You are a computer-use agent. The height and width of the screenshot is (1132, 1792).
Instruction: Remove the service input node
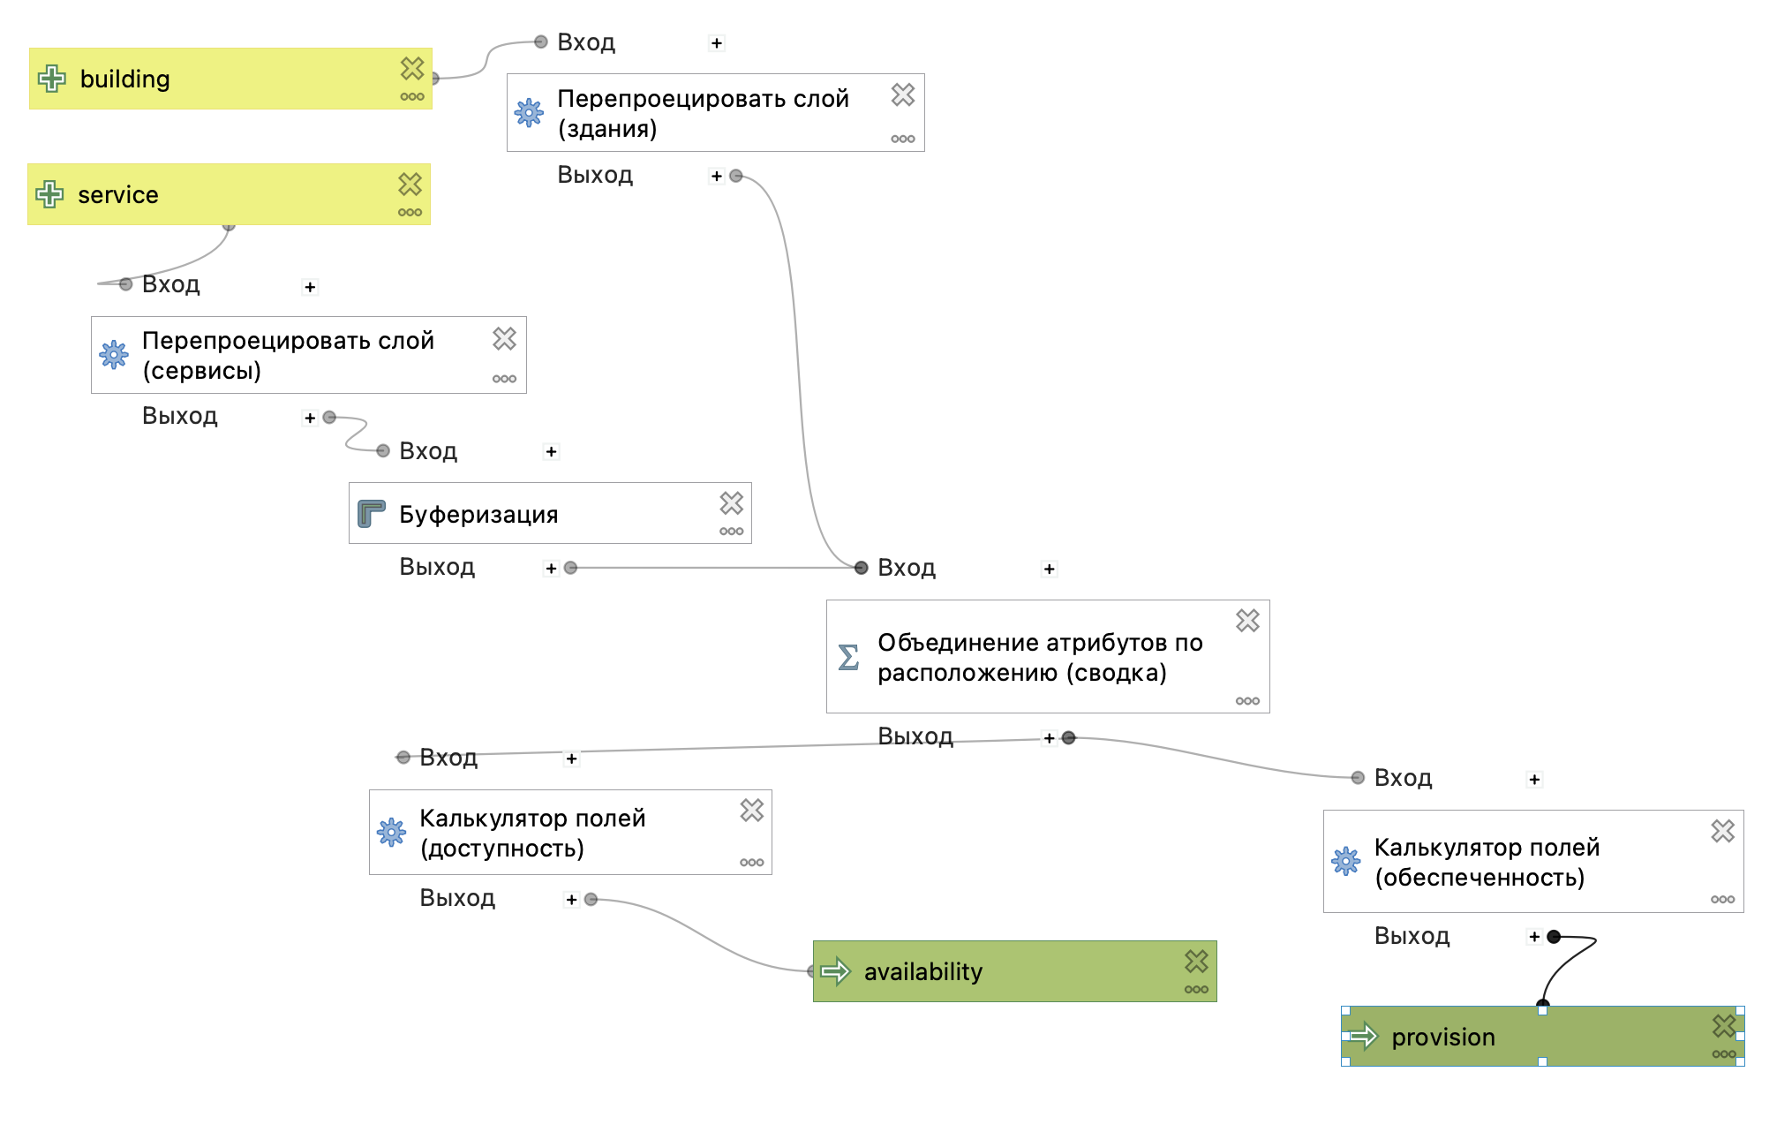410,184
